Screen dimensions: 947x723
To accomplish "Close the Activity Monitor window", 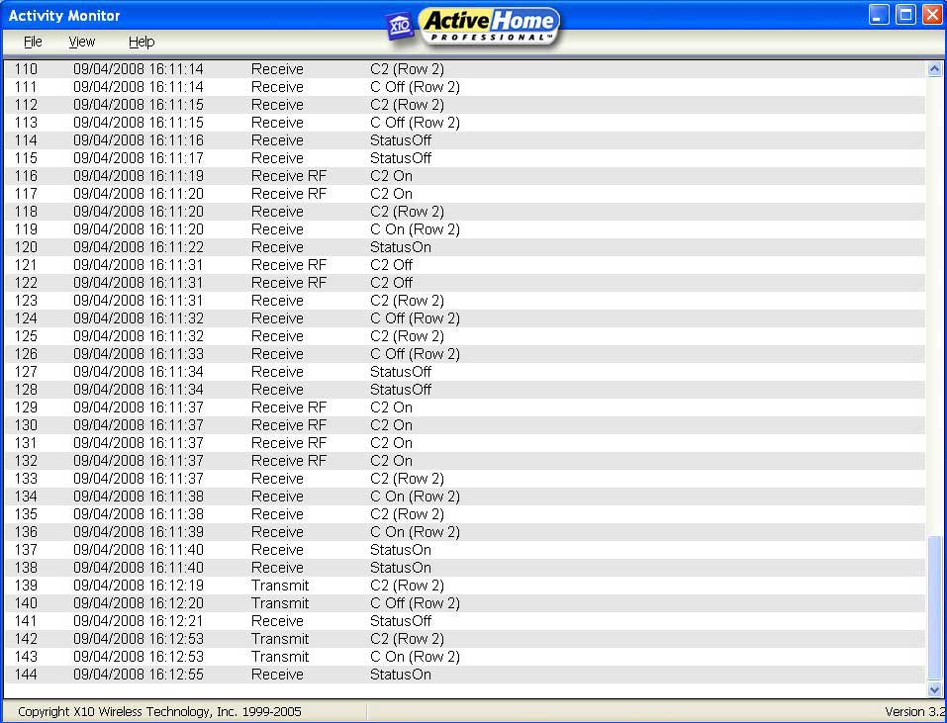I will coord(932,14).
